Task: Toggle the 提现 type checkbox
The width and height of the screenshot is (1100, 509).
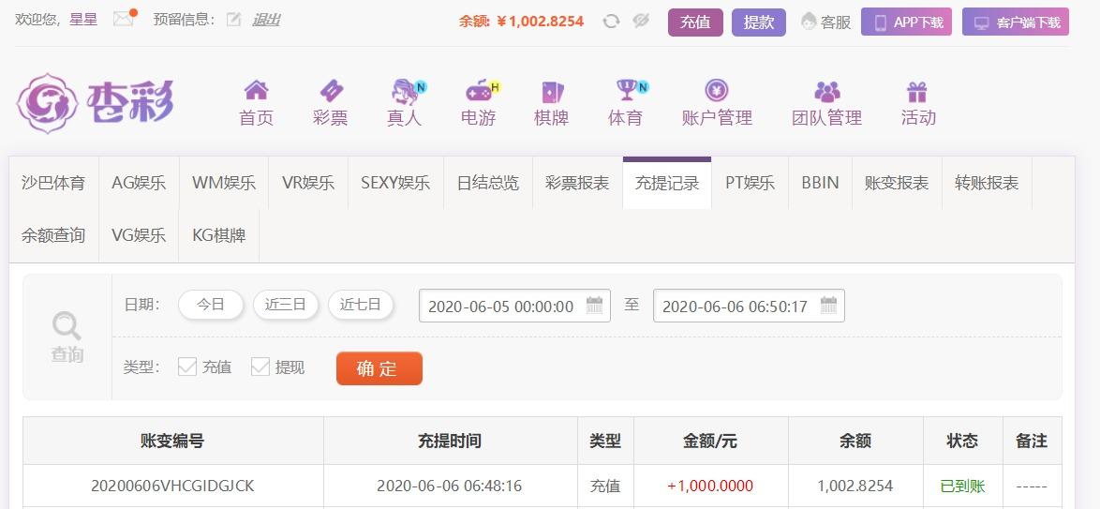Action: (x=260, y=367)
